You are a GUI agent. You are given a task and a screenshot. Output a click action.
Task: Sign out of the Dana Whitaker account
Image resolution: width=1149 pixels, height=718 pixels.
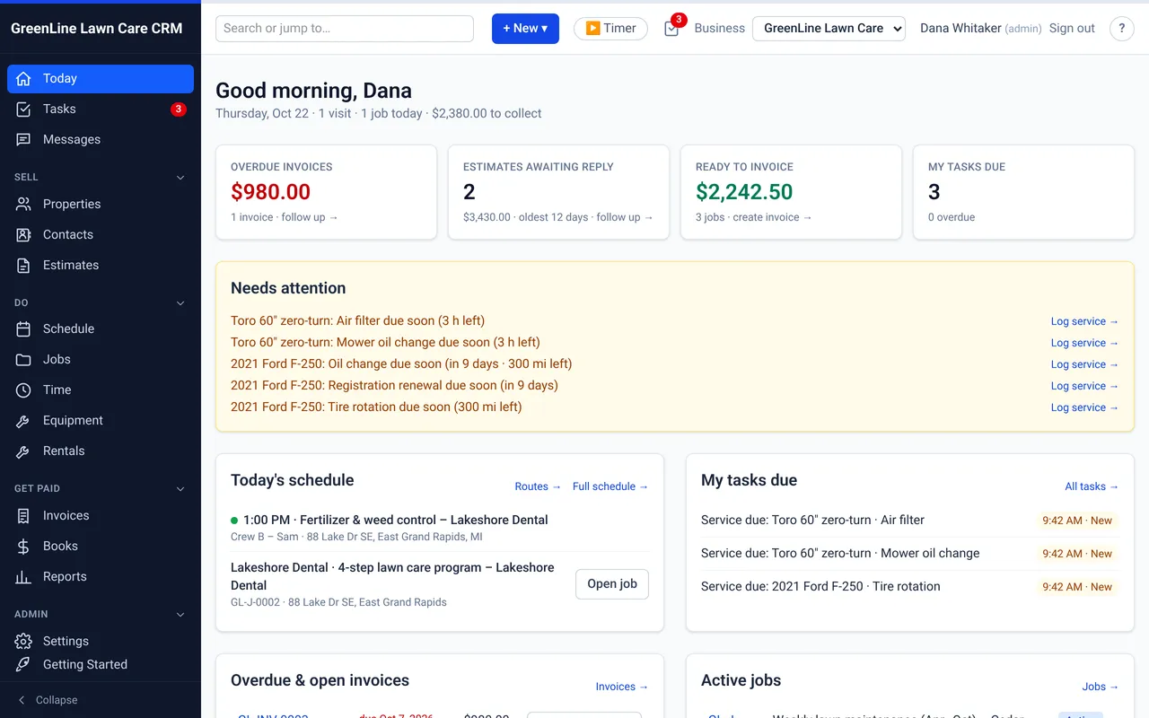click(x=1072, y=29)
